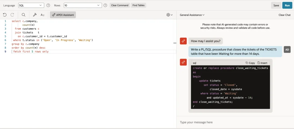This screenshot has width=294, height=129.
Task: Click the Redo icon in editor toolbar
Action: [x=12, y=15]
